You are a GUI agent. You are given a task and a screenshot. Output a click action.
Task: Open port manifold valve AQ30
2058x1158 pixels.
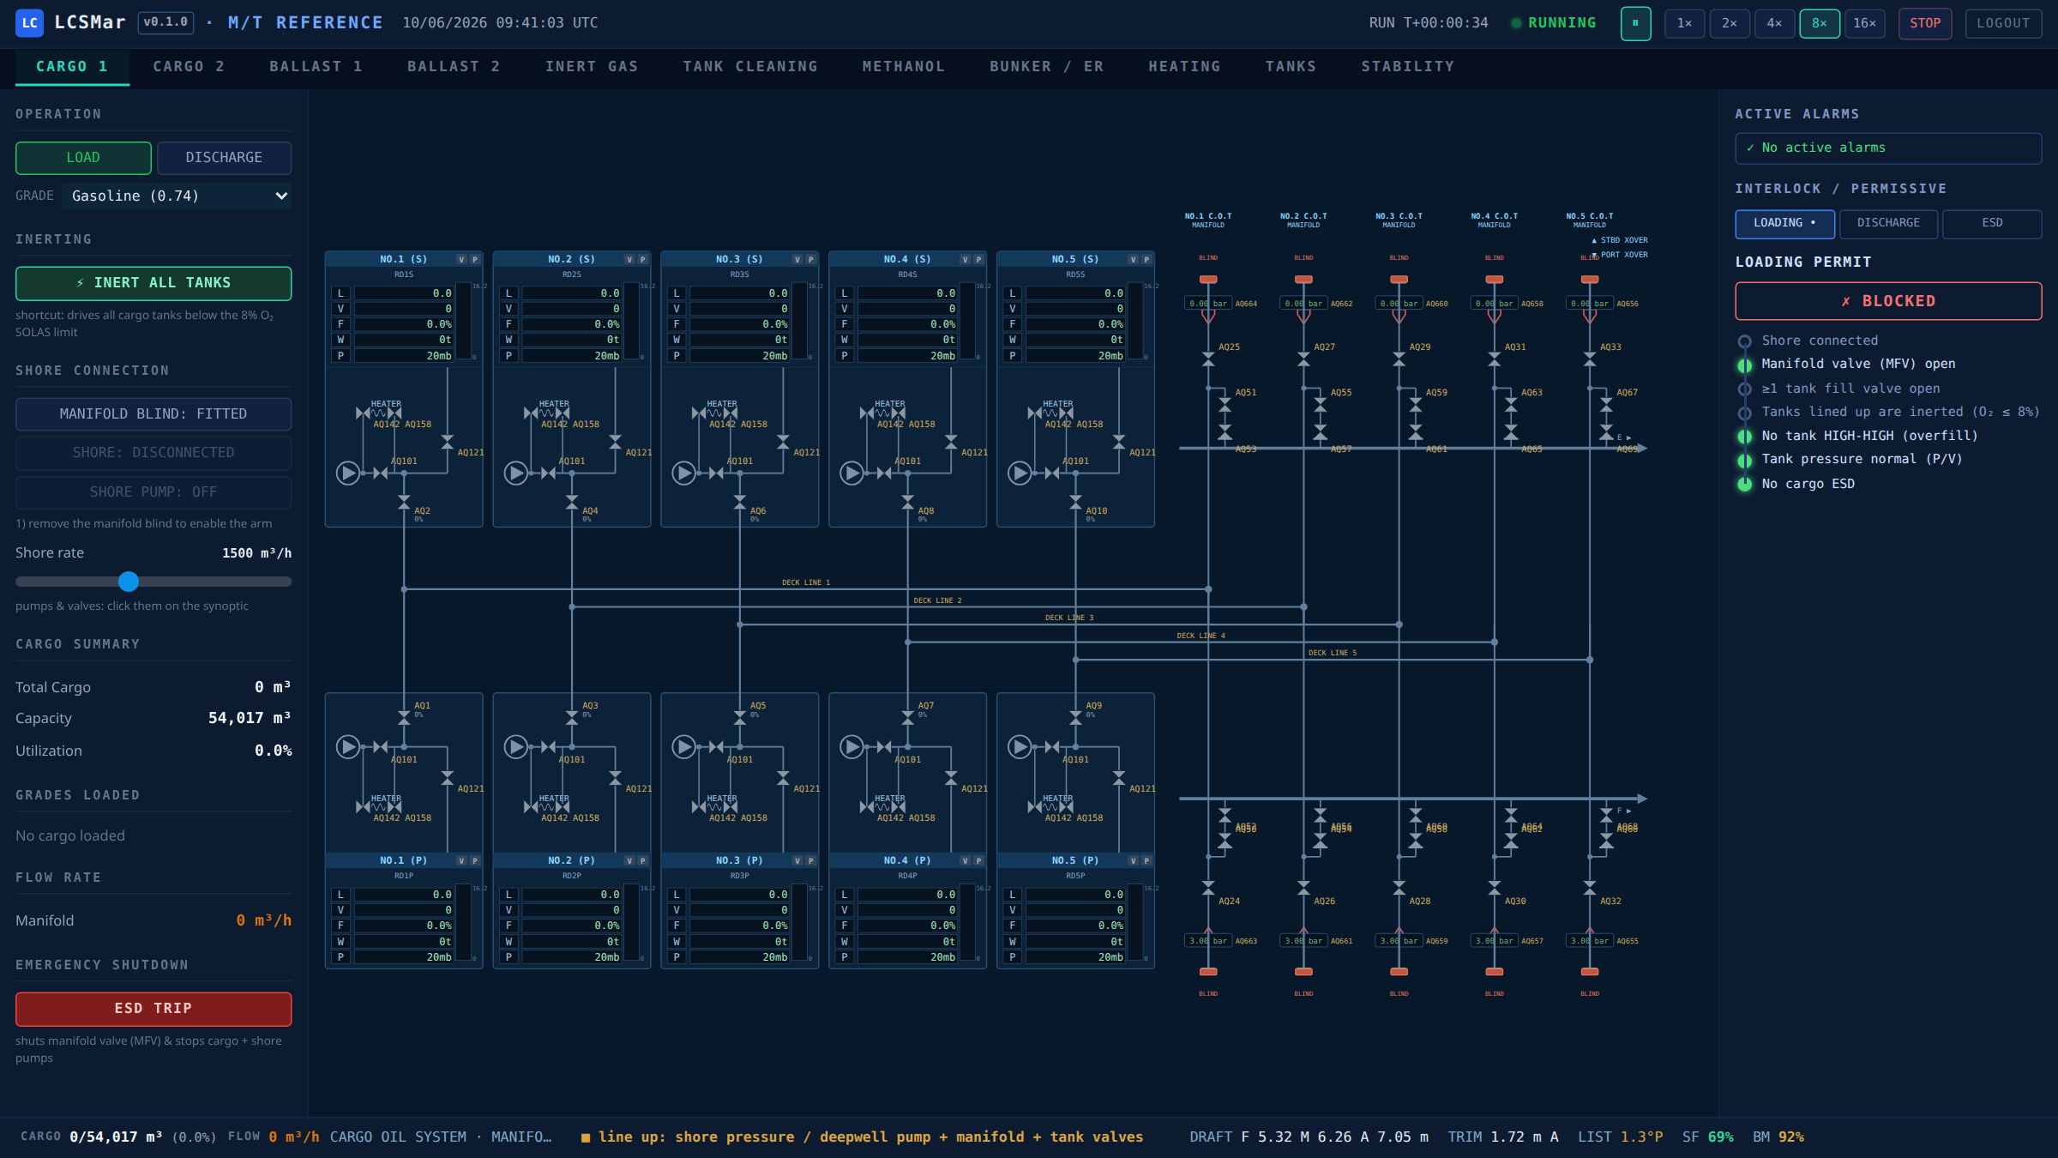[1495, 887]
